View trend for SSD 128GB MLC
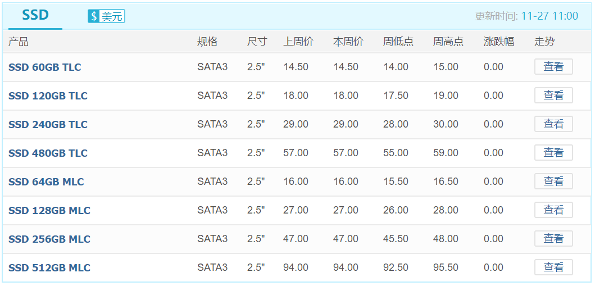The image size is (595, 286). pyautogui.click(x=553, y=210)
